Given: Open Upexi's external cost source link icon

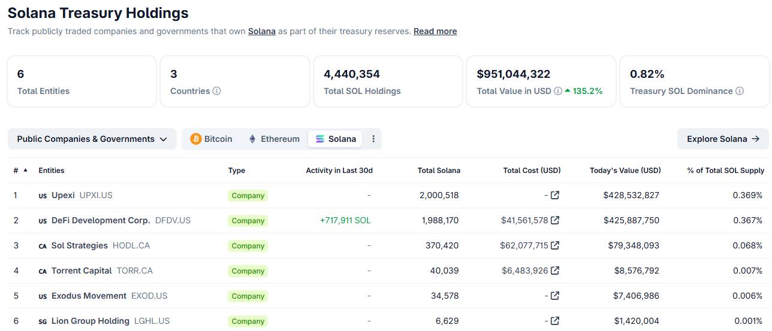Looking at the screenshot, I should point(555,195).
